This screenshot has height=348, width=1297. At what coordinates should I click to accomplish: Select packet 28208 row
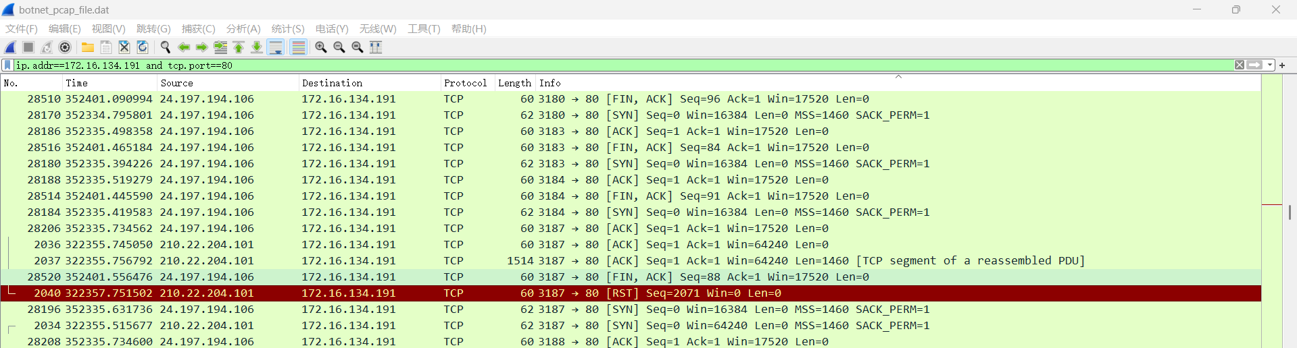point(631,342)
